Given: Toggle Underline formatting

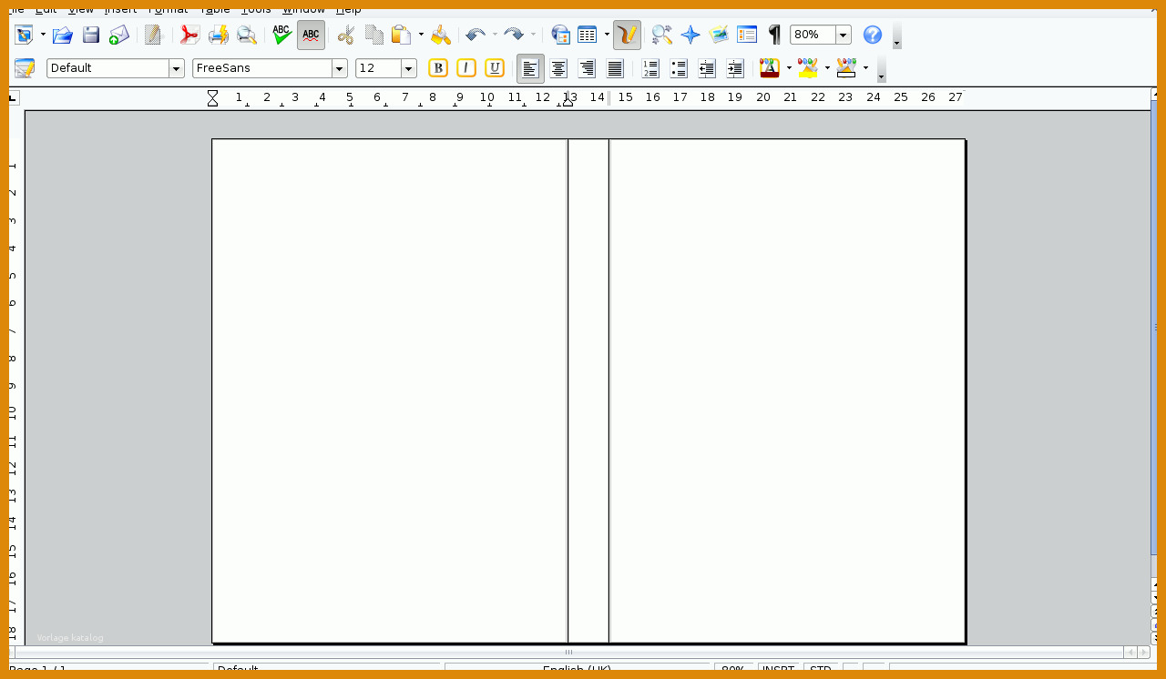Looking at the screenshot, I should [x=495, y=68].
